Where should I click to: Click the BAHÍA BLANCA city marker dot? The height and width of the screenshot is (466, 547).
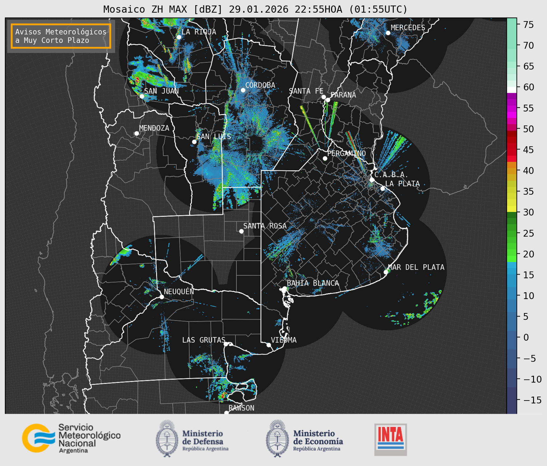(x=284, y=288)
